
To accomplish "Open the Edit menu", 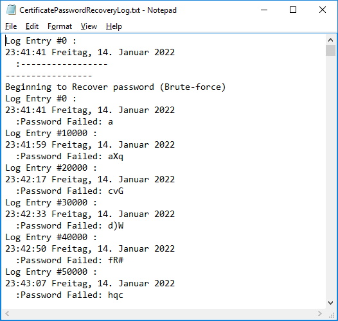I will (32, 26).
